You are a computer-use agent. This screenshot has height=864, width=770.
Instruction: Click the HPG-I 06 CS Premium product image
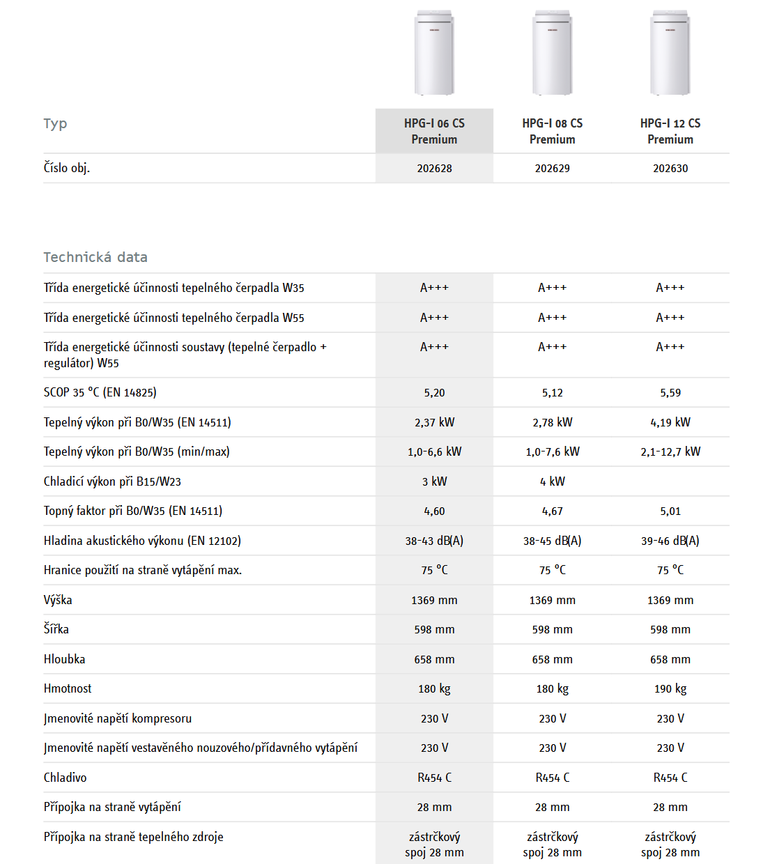[x=434, y=53]
